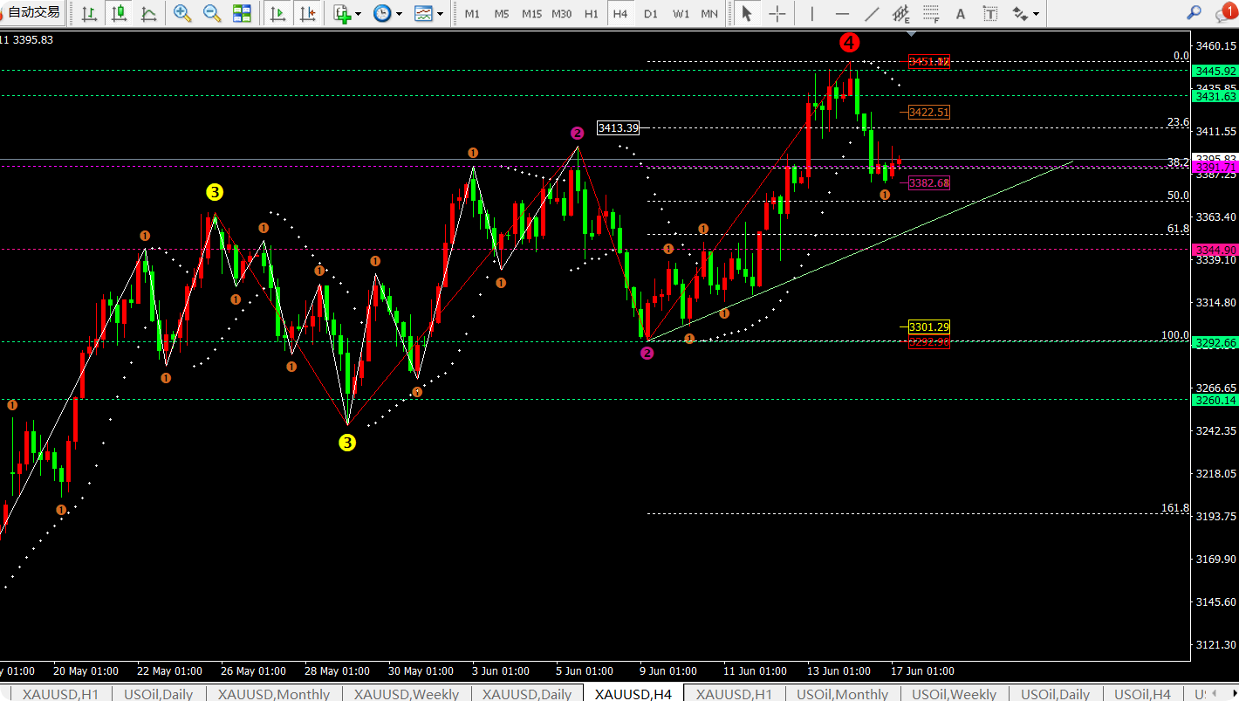Pick the trendline drawing tool
Image resolution: width=1239 pixels, height=701 pixels.
point(871,13)
